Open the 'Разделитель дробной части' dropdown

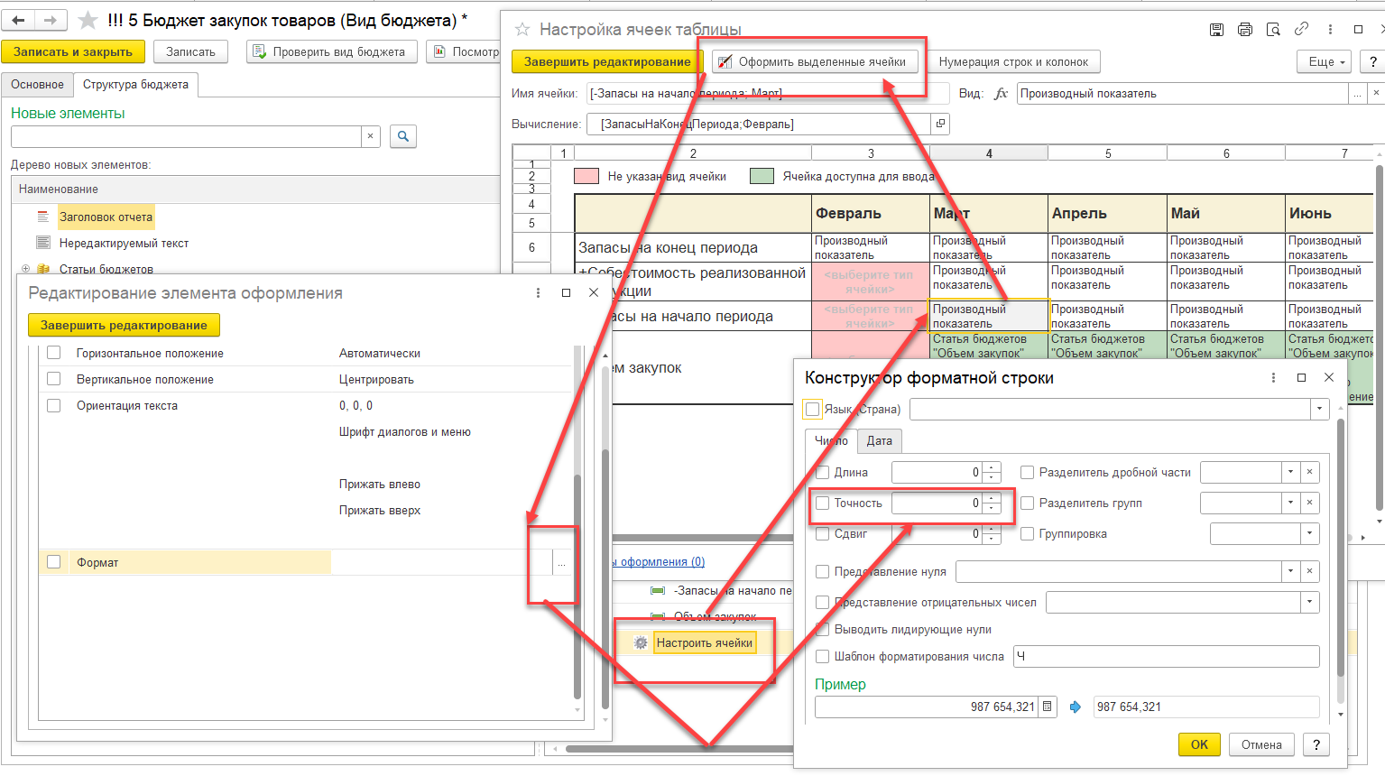1291,472
